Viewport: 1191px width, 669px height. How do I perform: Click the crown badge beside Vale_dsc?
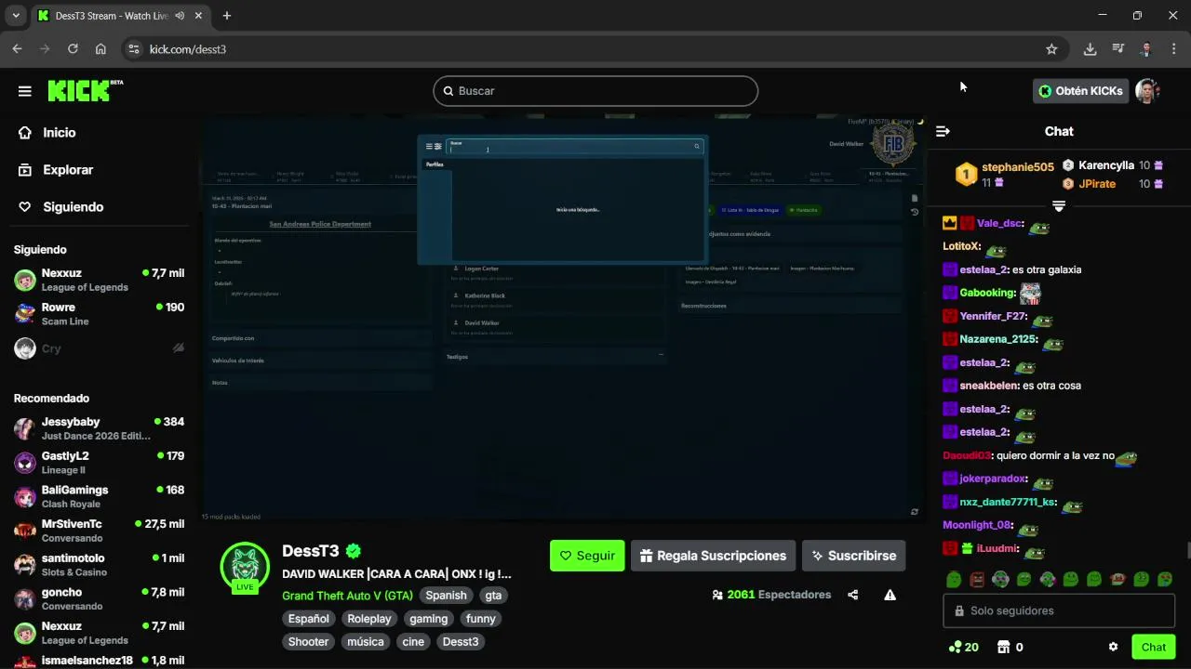coord(950,223)
